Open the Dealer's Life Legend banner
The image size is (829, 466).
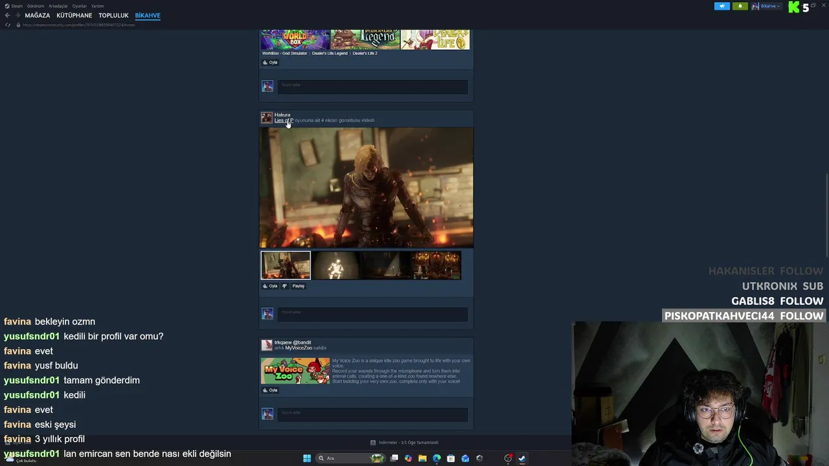(365, 39)
